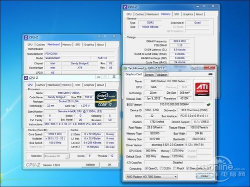Select Graphics Card tab in GPU-Z
The image size is (250, 187).
pyautogui.click(x=133, y=74)
